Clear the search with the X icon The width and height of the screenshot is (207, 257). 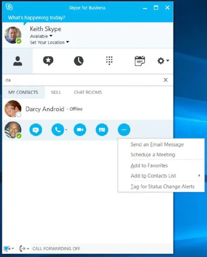[x=166, y=80]
